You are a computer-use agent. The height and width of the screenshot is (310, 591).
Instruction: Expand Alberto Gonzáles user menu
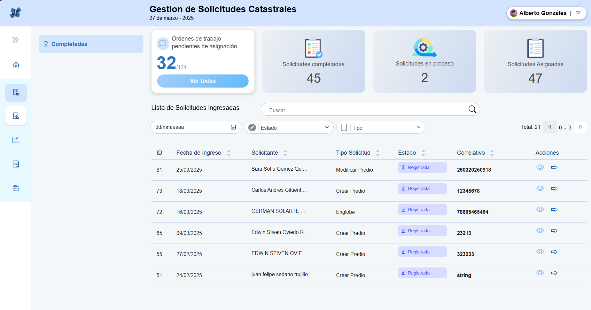coord(578,13)
